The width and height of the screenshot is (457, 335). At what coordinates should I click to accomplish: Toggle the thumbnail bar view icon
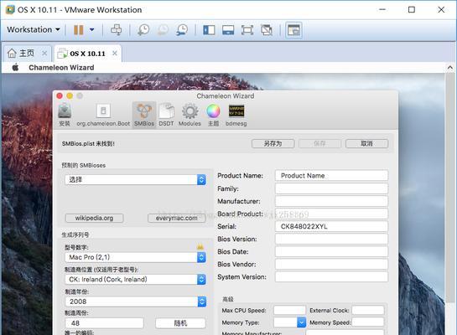pyautogui.click(x=228, y=29)
